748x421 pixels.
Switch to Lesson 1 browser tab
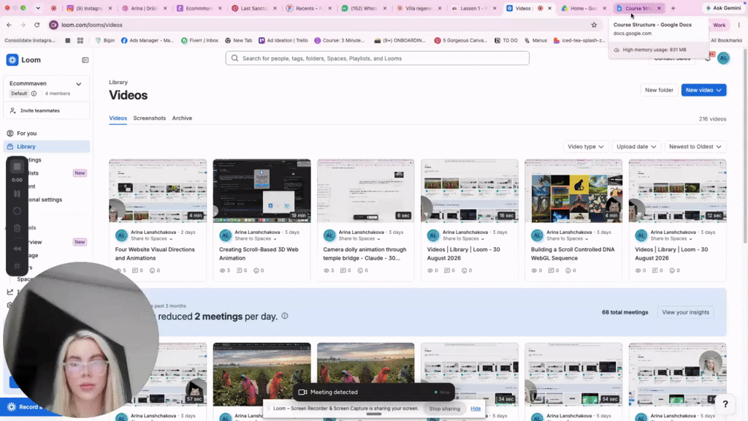click(x=473, y=8)
